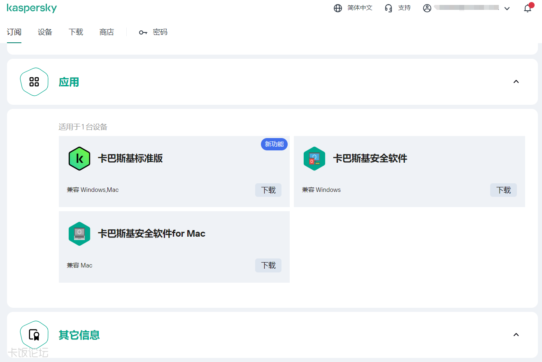The height and width of the screenshot is (362, 542).
Task: Download 卡巴斯基安全软件 for Windows
Action: pos(503,190)
